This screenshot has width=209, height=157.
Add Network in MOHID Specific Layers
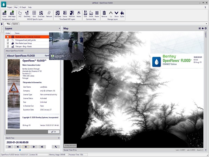pyautogui.click(x=49, y=14)
